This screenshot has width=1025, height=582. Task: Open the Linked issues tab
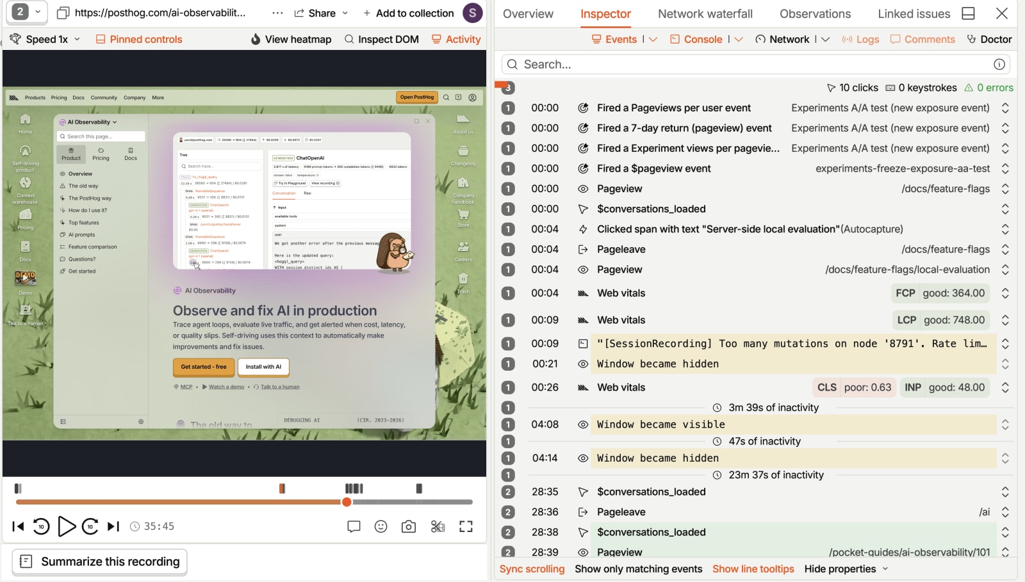(914, 13)
